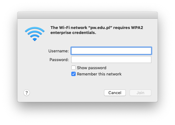Enable the Show password checkbox
Screen dimensions: 175x125
coord(73,68)
